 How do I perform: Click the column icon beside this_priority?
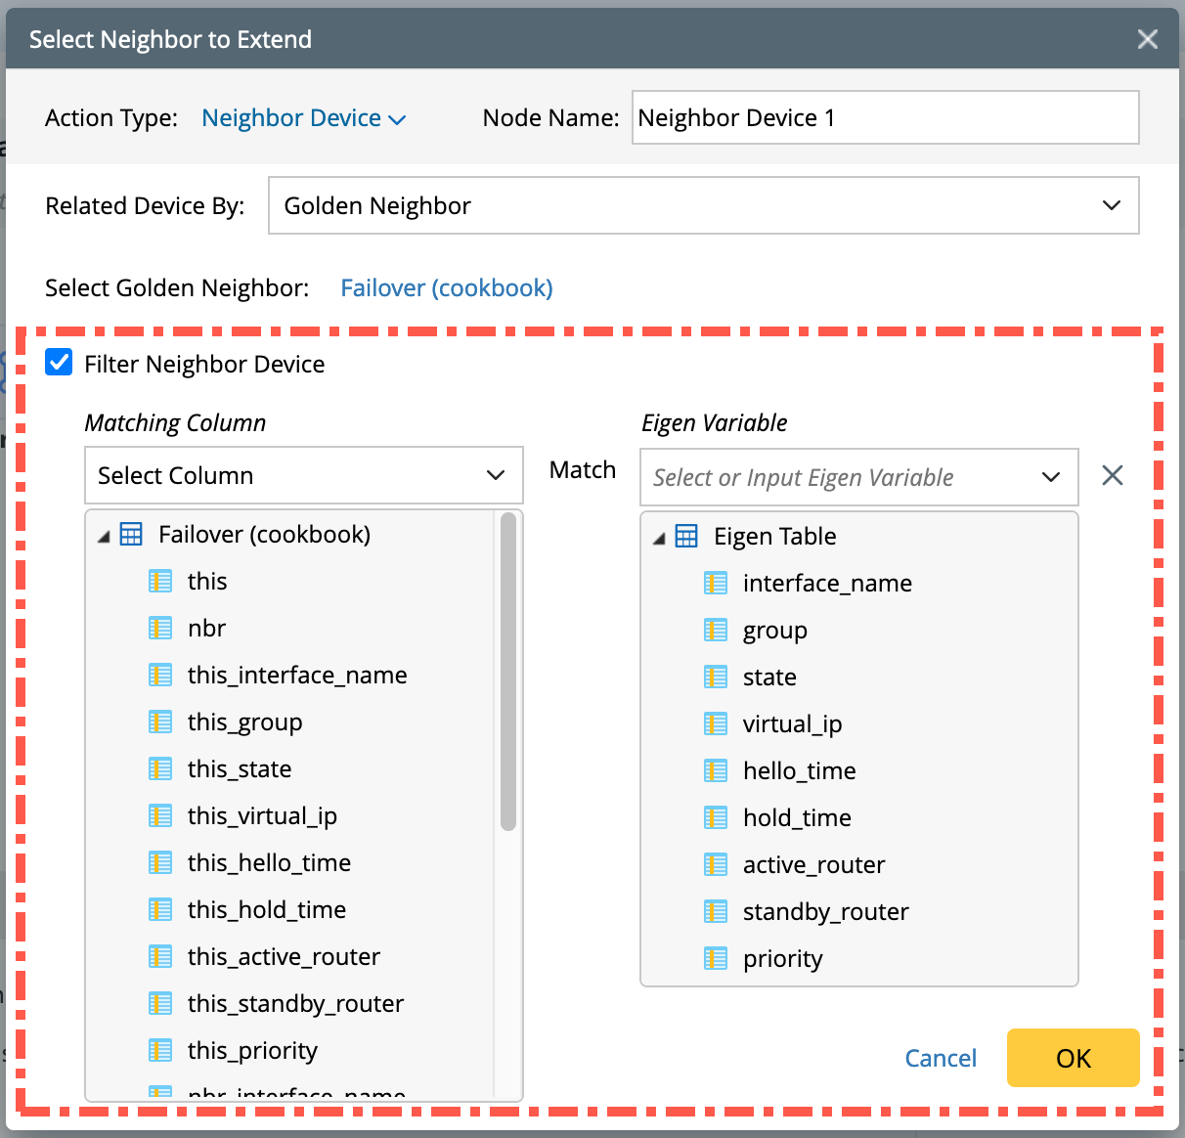click(x=160, y=1050)
